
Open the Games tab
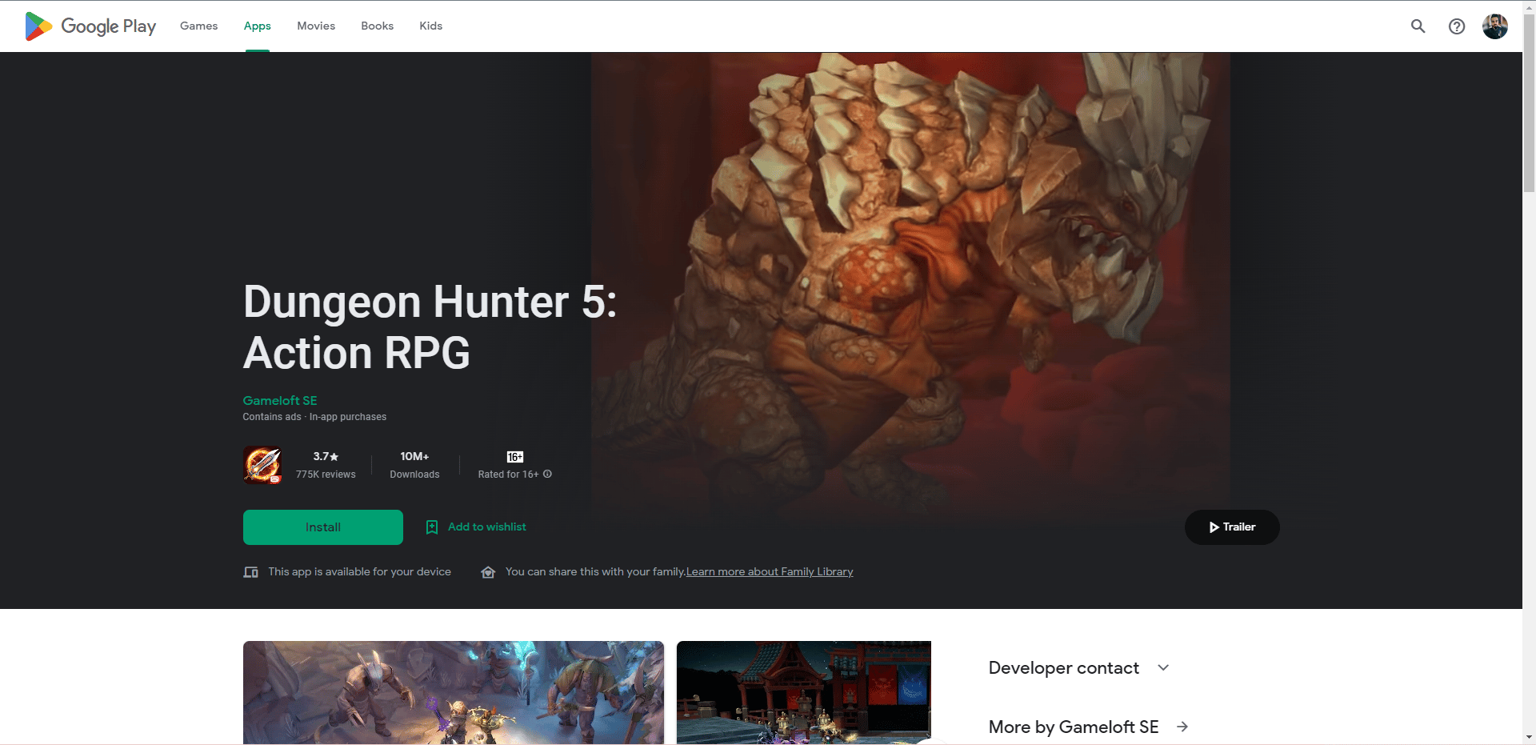coord(198,26)
